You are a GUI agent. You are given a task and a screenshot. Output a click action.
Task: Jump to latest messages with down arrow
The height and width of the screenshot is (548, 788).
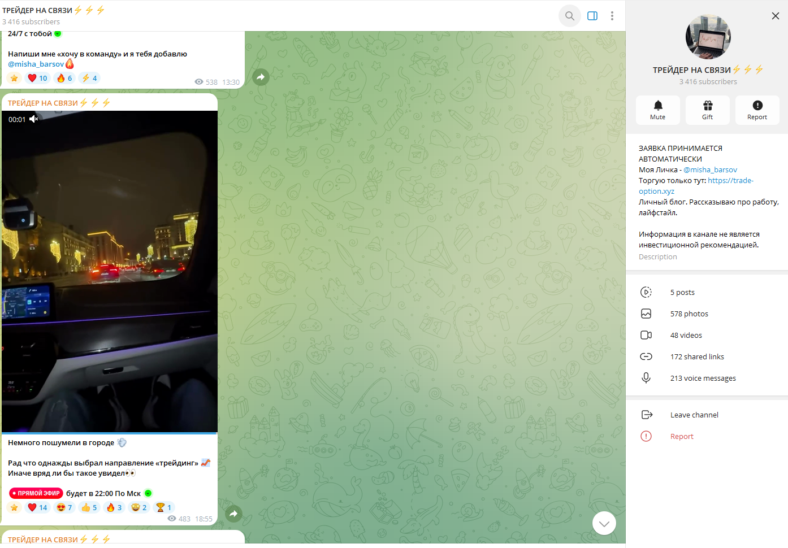pos(604,523)
